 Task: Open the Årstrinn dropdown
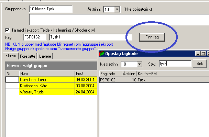(x=117, y=9)
